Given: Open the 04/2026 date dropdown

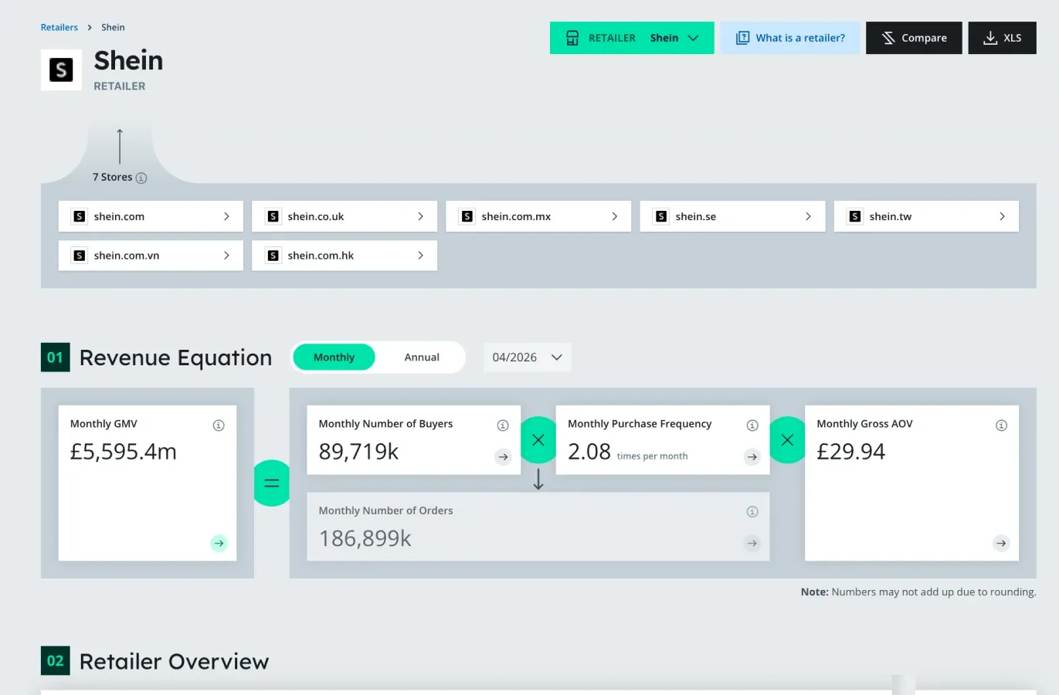Looking at the screenshot, I should 528,358.
